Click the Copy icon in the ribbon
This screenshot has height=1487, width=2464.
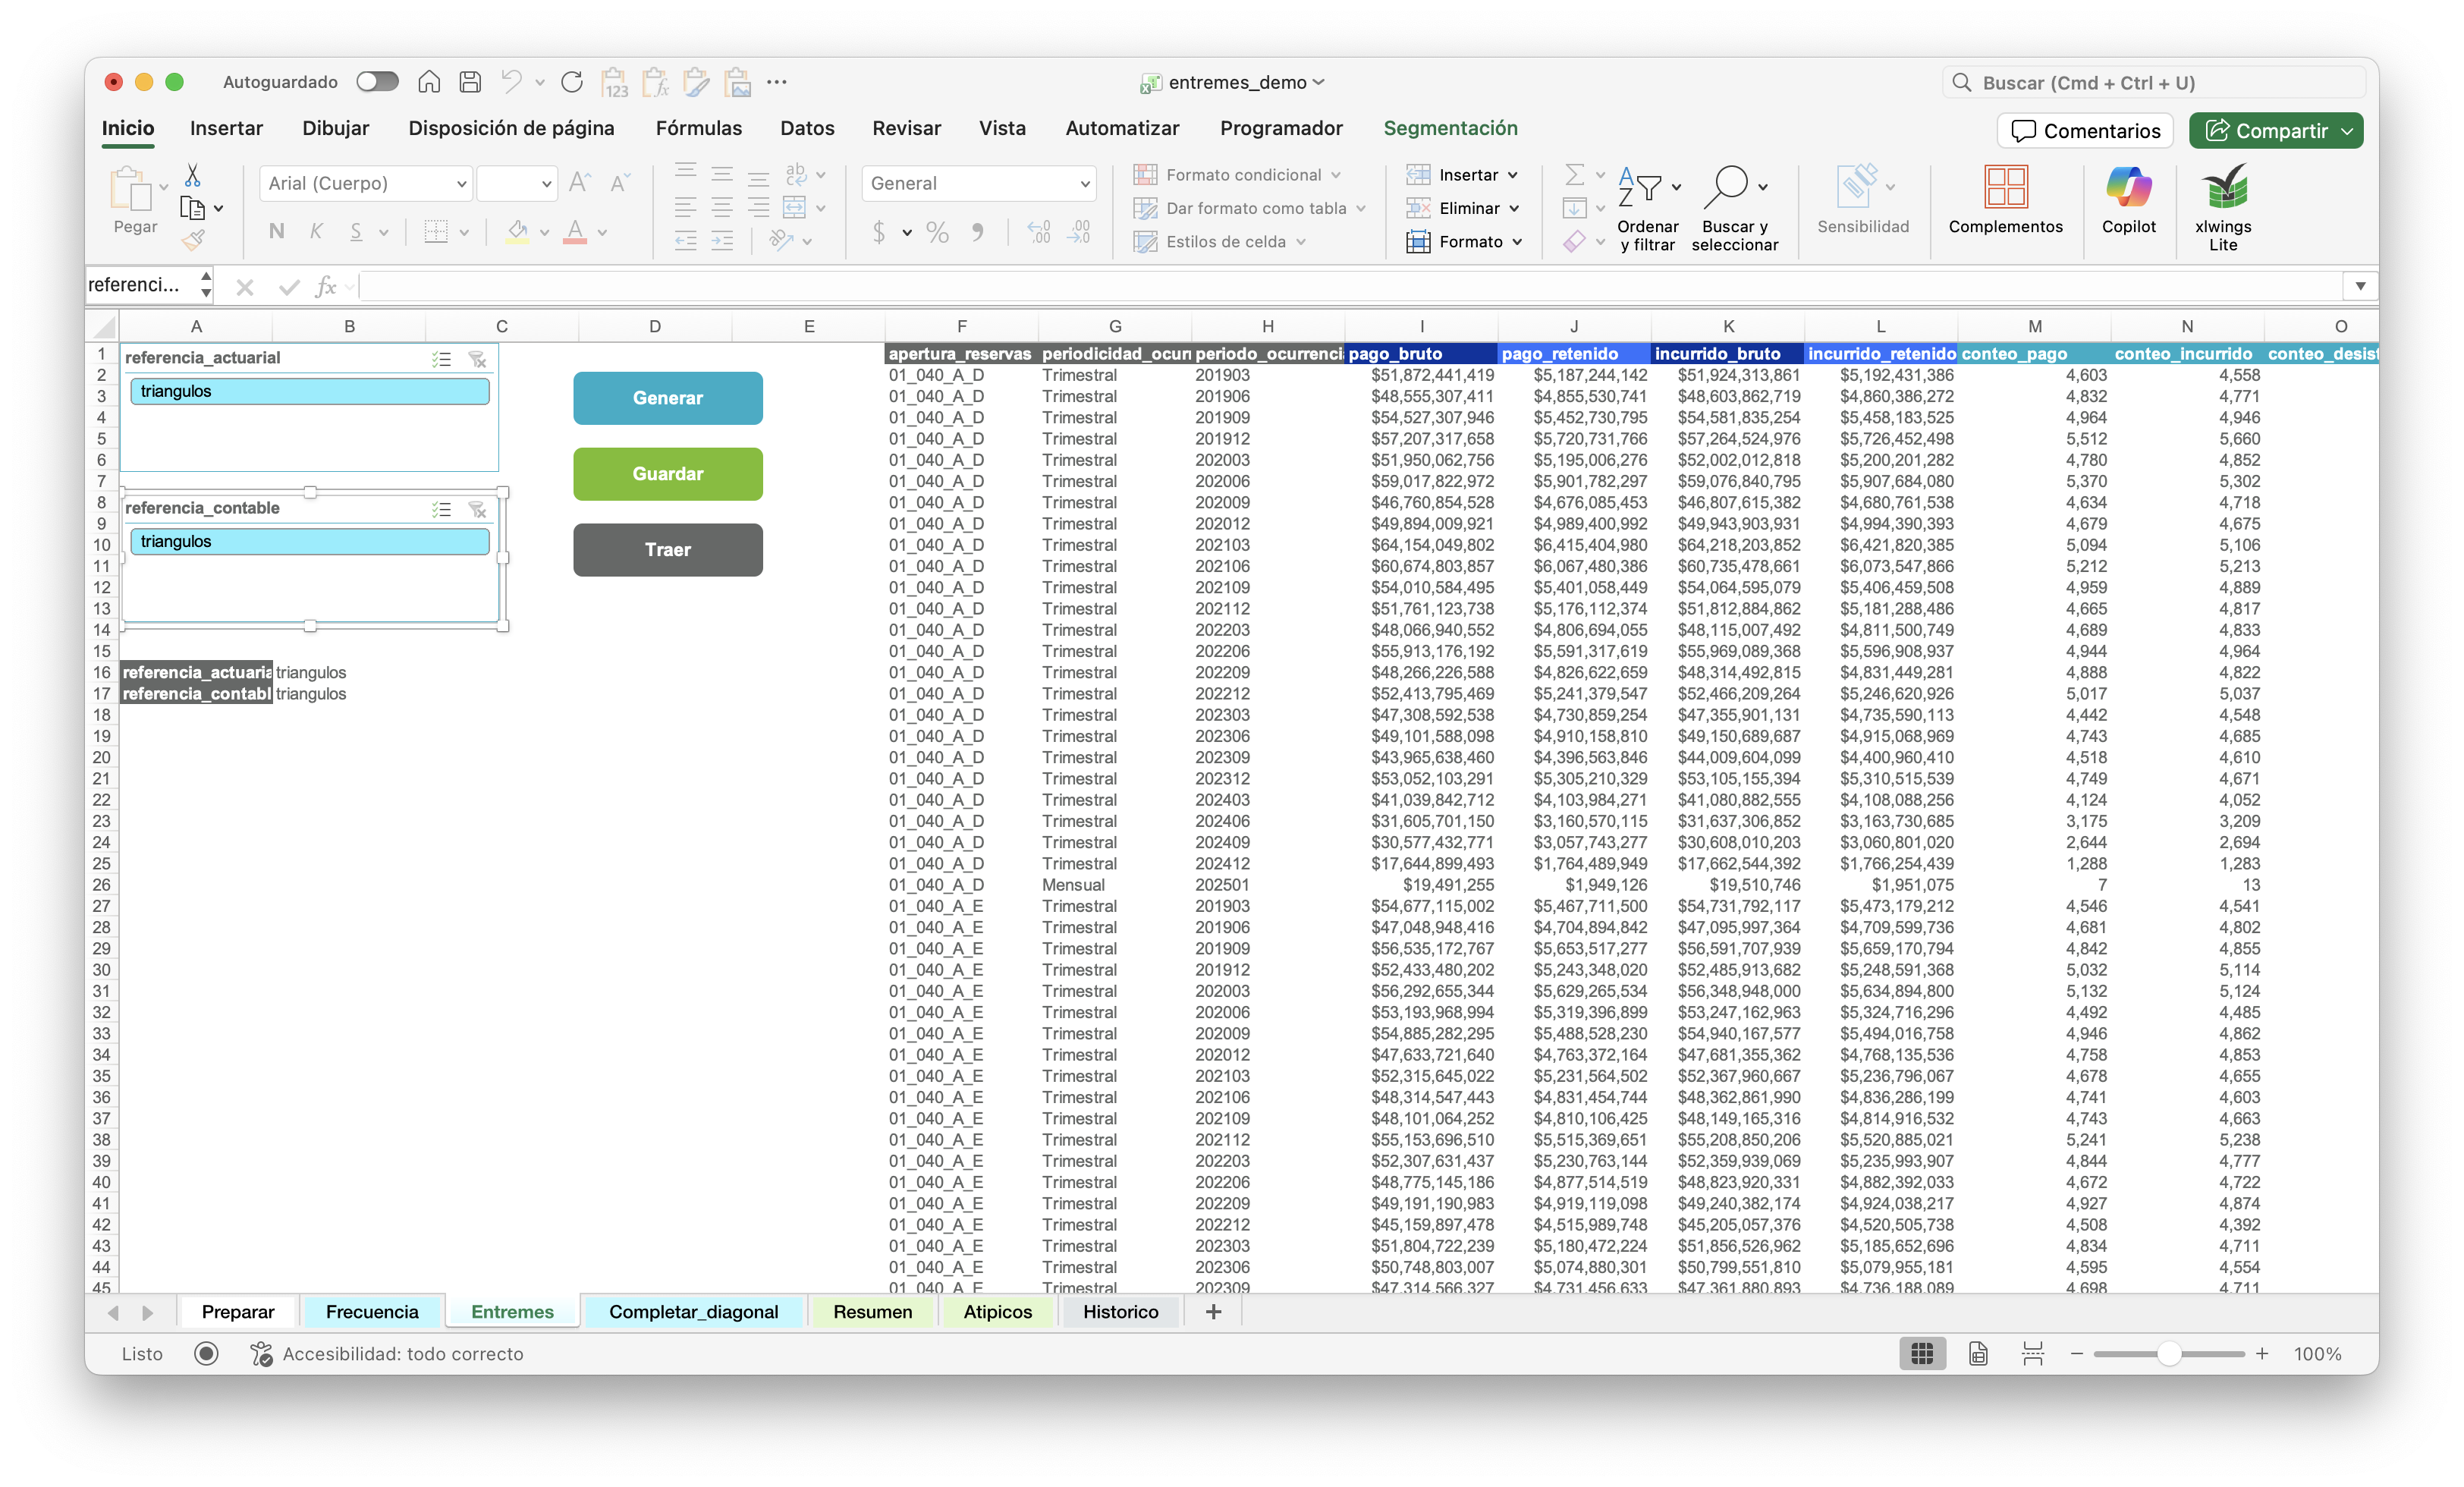click(192, 208)
